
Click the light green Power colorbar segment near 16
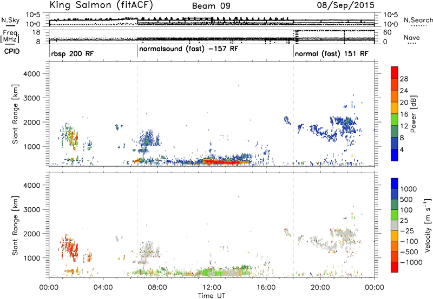[395, 119]
